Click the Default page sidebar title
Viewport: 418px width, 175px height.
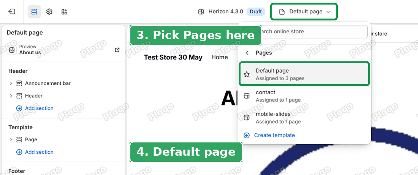coord(25,33)
